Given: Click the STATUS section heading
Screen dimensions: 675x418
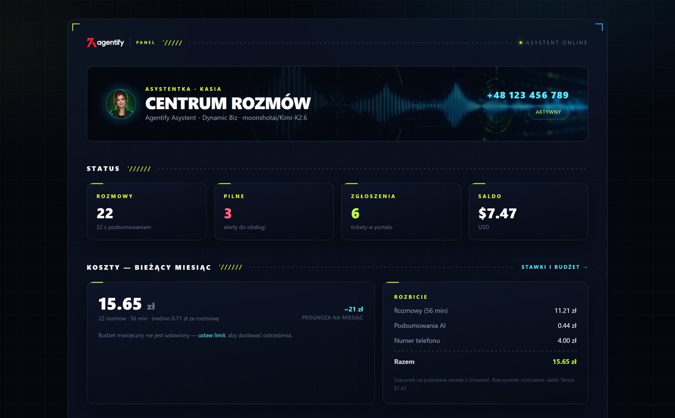Looking at the screenshot, I should coord(103,169).
